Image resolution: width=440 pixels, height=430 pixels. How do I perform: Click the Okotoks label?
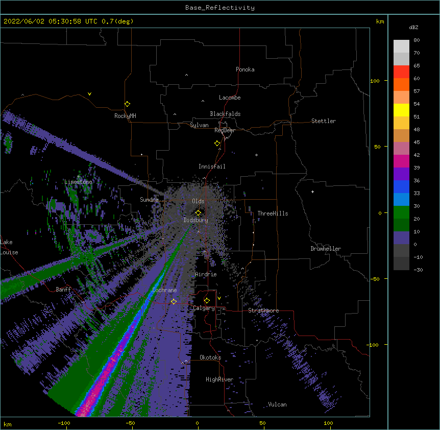coord(210,357)
